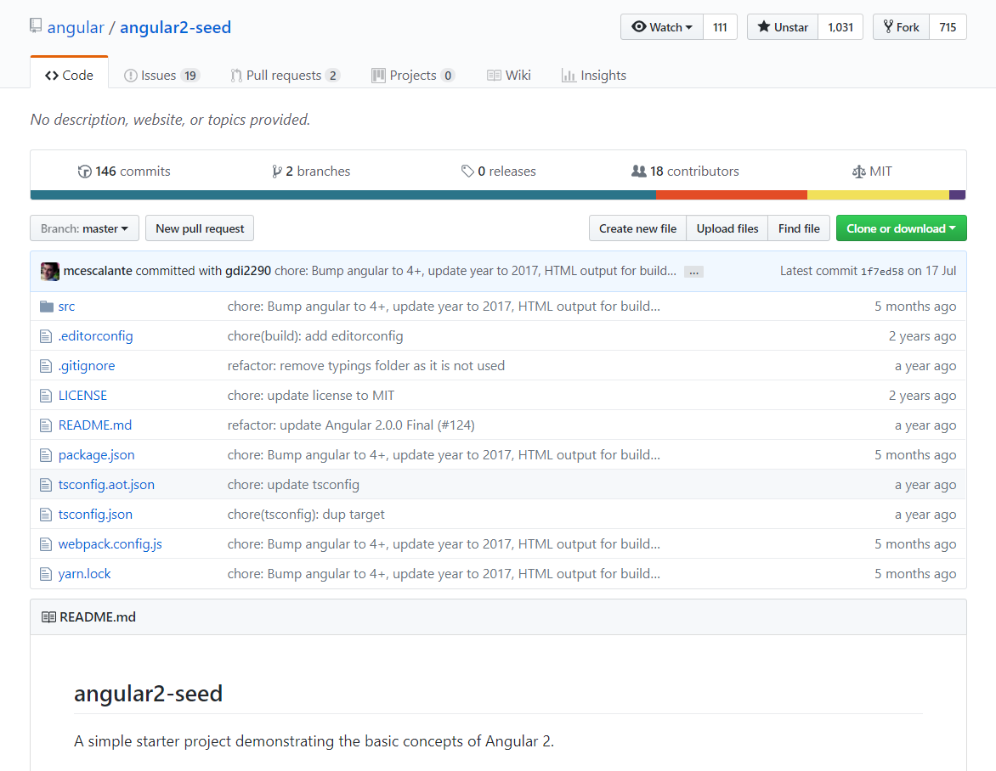This screenshot has width=996, height=771.
Task: Open the LICENSE file
Action: click(82, 396)
